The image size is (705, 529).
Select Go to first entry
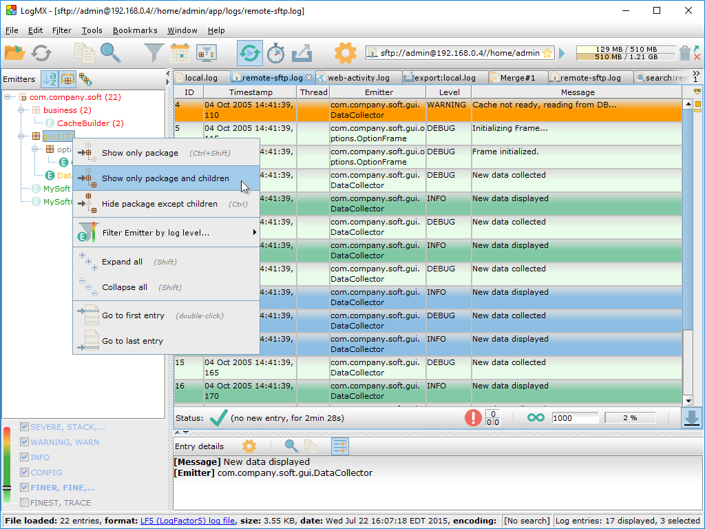point(167,315)
